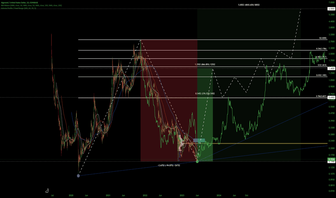The width and height of the screenshot is (336, 198).
Task: Click the -2.6752 (-94.87%) measurement label
Action: click(169, 165)
